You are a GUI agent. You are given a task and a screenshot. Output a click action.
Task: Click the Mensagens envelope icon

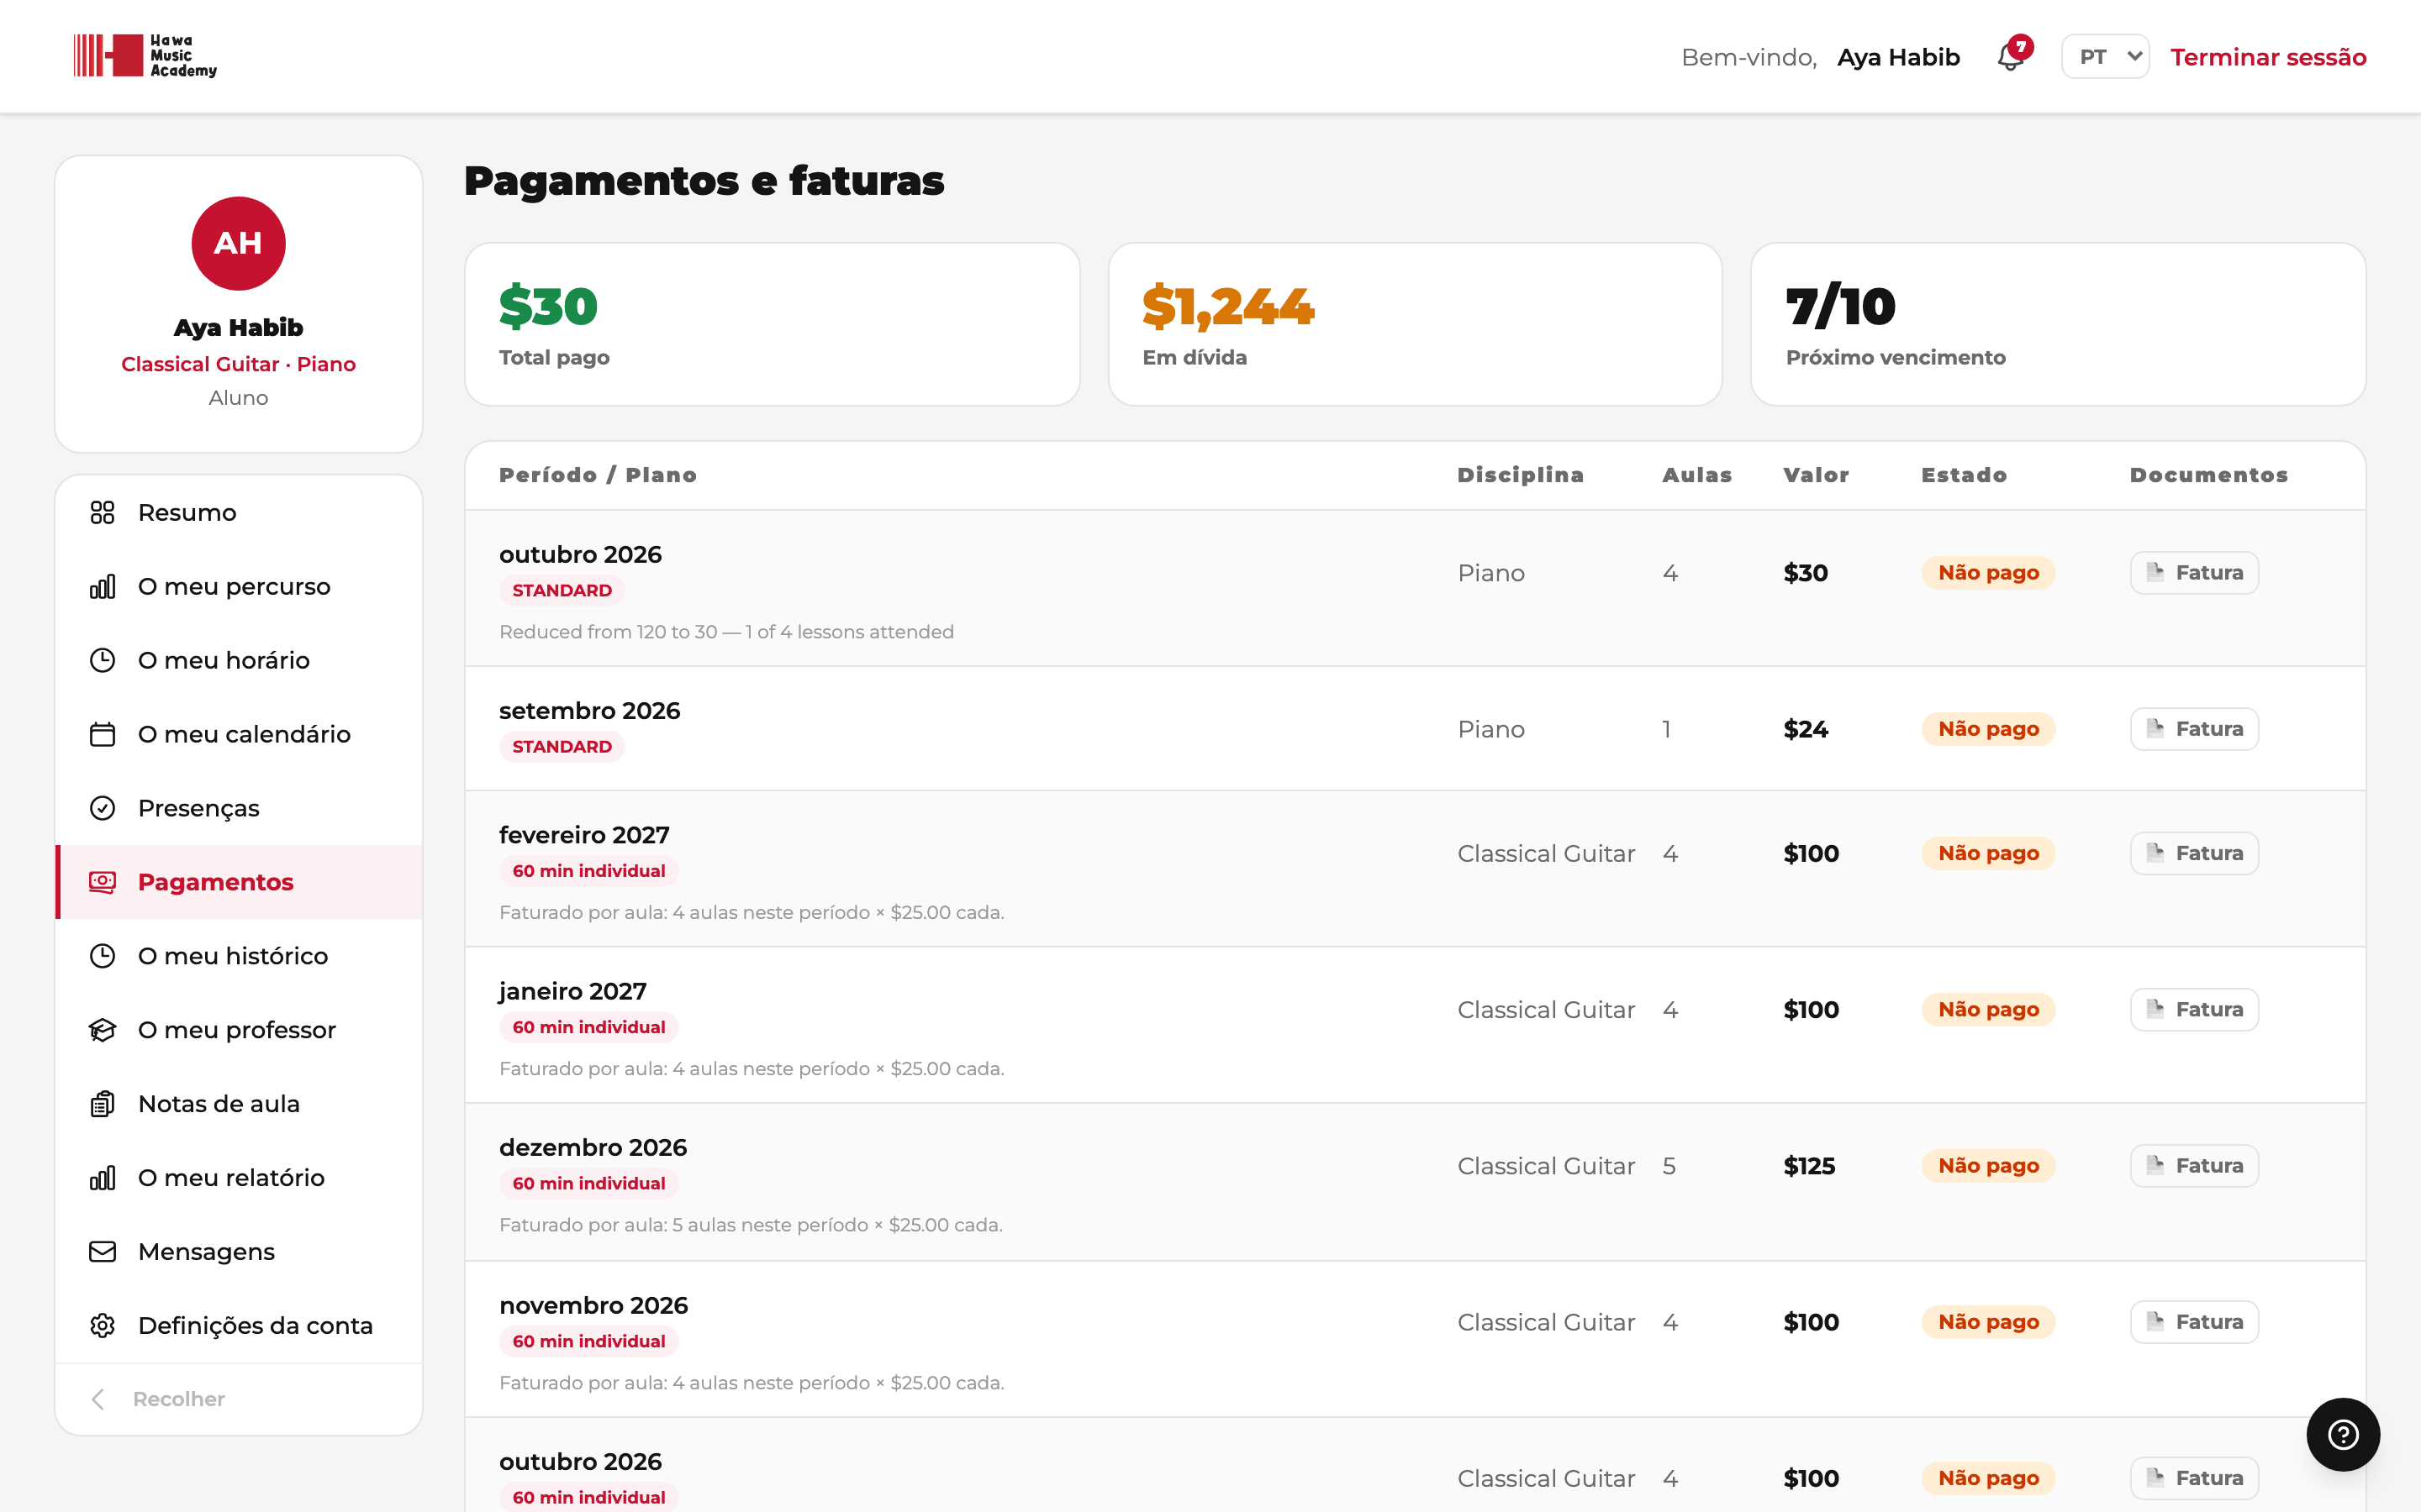pyautogui.click(x=102, y=1252)
